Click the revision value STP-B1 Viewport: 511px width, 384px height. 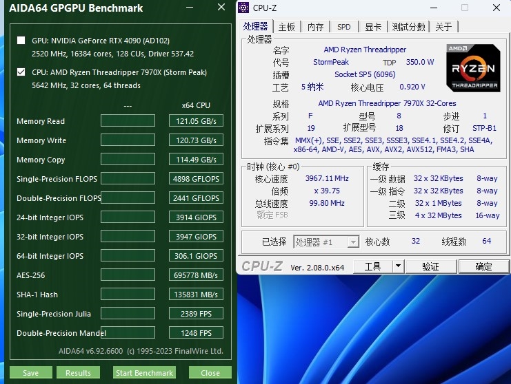(x=484, y=128)
